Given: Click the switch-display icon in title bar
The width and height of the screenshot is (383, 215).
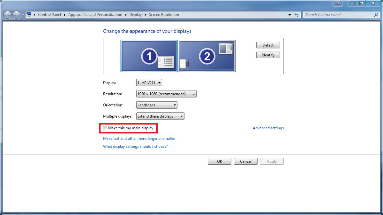Looking at the screenshot, I should coord(338,3).
